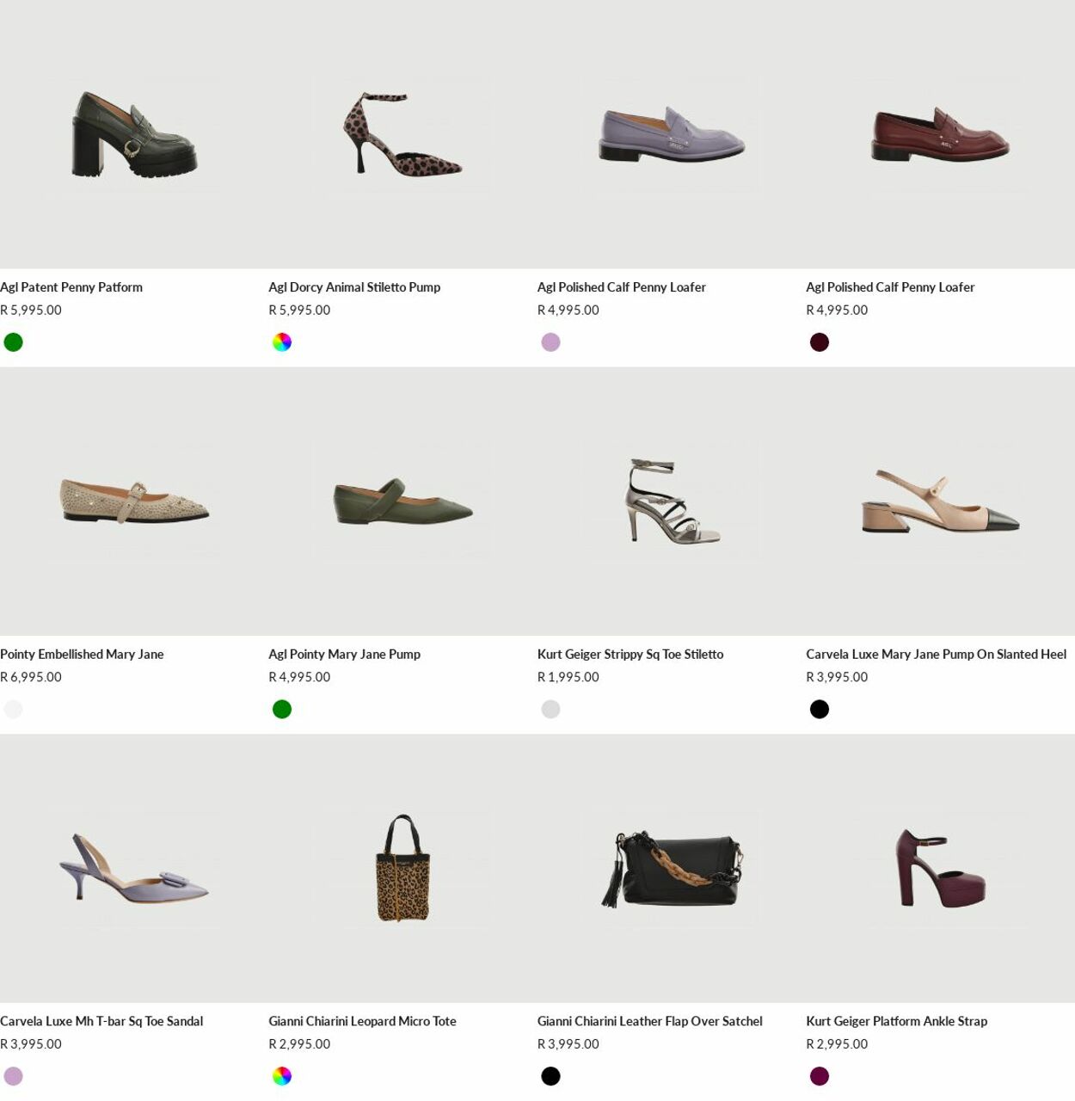This screenshot has width=1075, height=1101.
Task: Open the Agl Pointy Mary Jane Pump image
Action: [402, 501]
